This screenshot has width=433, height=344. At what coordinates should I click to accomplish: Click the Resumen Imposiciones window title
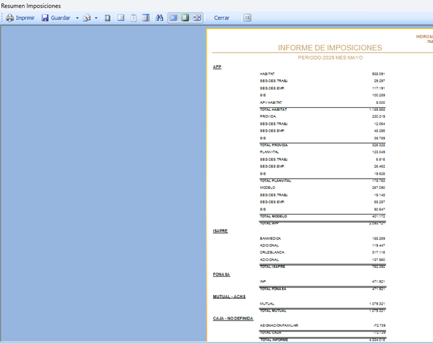(x=30, y=5)
